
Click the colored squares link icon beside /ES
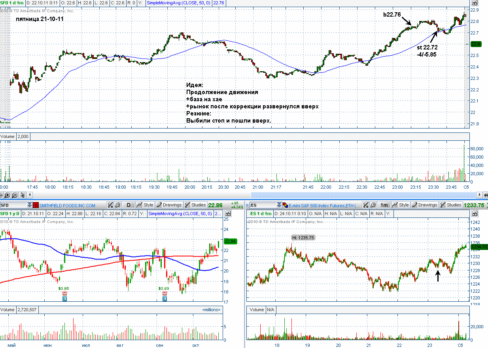284,205
